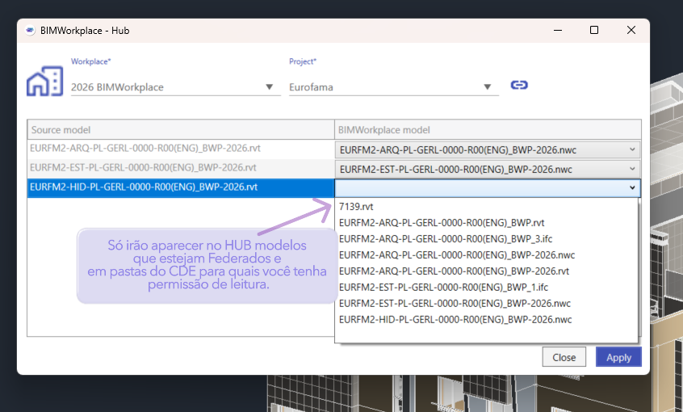Choose 7139.rvt from the dropdown list
Image resolution: width=683 pixels, height=412 pixels.
point(486,207)
